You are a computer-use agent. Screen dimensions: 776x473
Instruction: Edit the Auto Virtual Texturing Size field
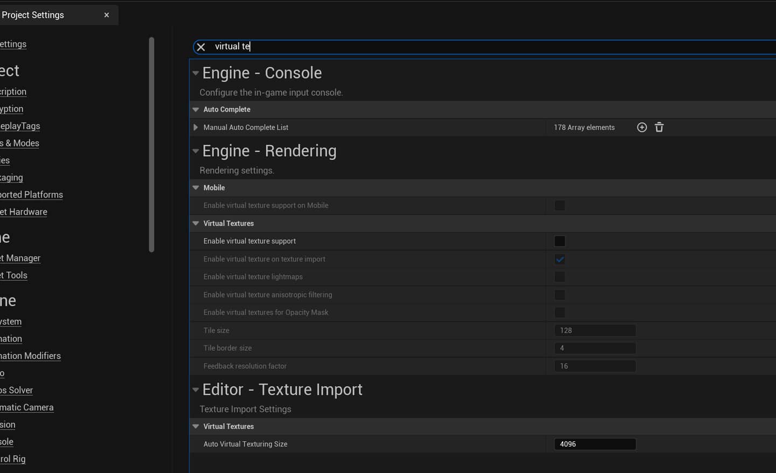[594, 444]
